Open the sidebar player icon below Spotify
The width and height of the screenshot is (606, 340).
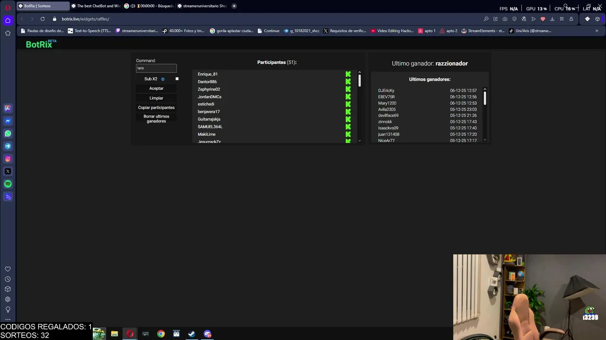pos(8,197)
